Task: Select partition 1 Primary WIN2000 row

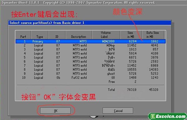Action: pos(91,41)
